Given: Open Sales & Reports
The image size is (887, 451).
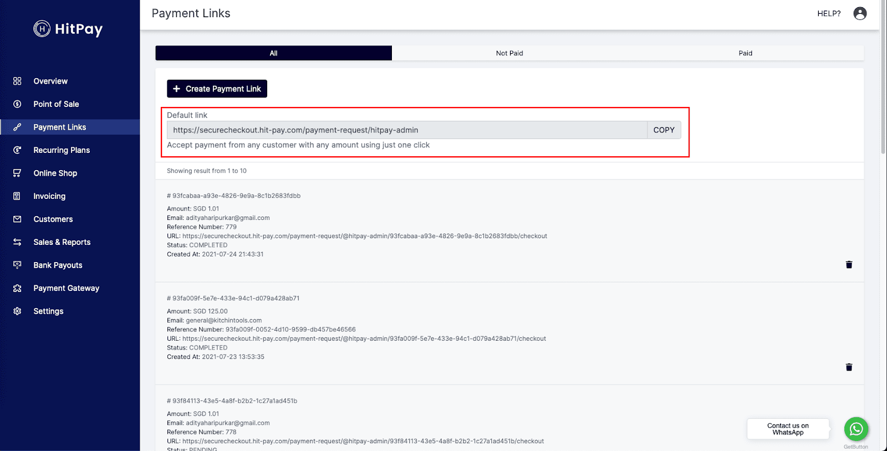Looking at the screenshot, I should click(62, 242).
